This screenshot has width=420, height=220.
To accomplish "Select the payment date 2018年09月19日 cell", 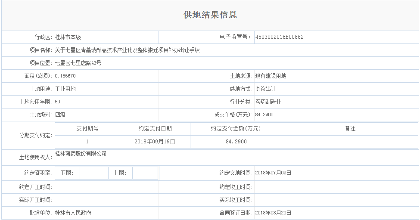I will click(x=155, y=141).
